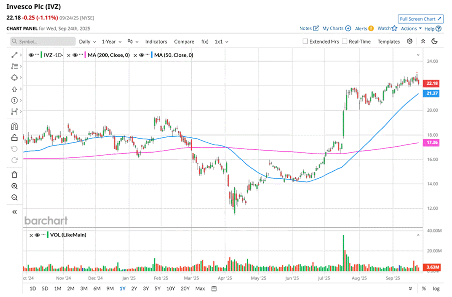Select the 5Y time range
Screen dimensions: 452x297
158,288
